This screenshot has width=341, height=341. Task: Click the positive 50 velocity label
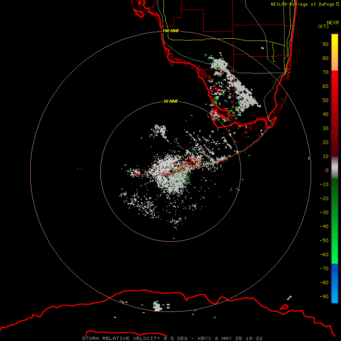coord(325,100)
